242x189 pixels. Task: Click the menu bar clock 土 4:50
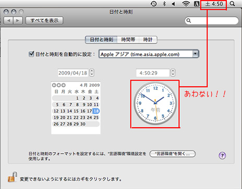214,4
